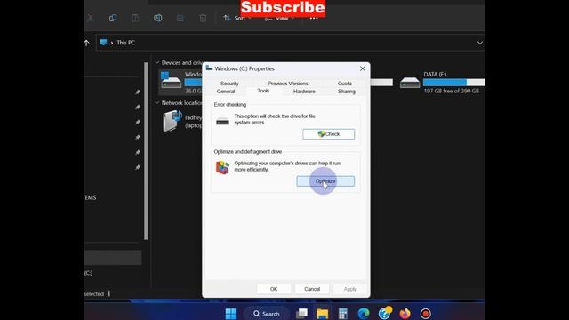Image resolution: width=569 pixels, height=320 pixels.
Task: Click OK in the Properties dialog
Action: tap(274, 289)
